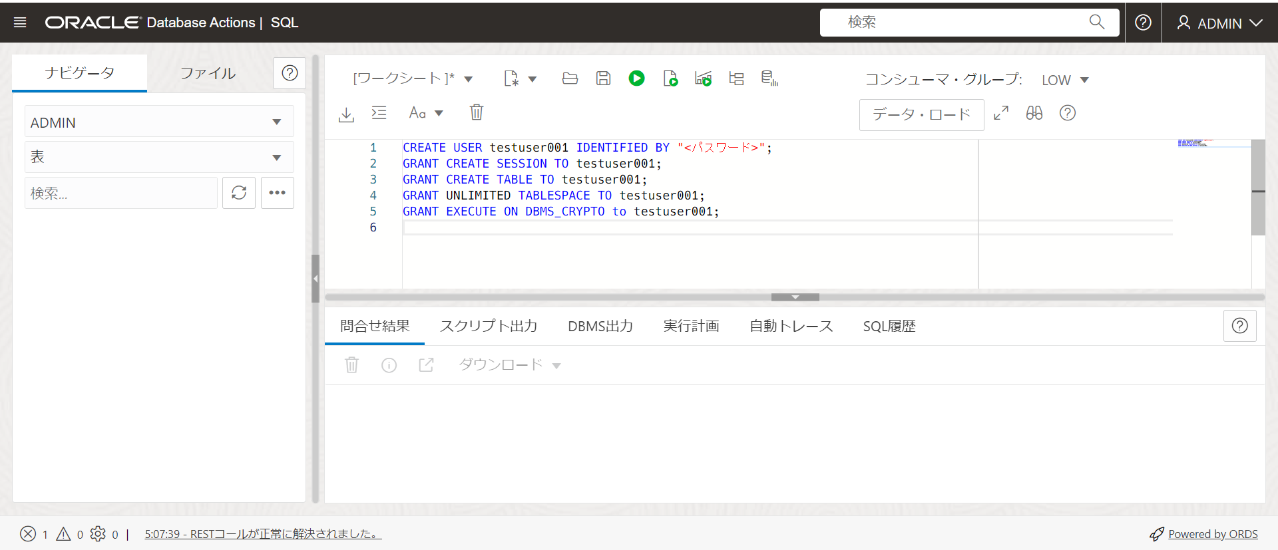Click the new file icon
Image resolution: width=1278 pixels, height=550 pixels.
pos(511,78)
